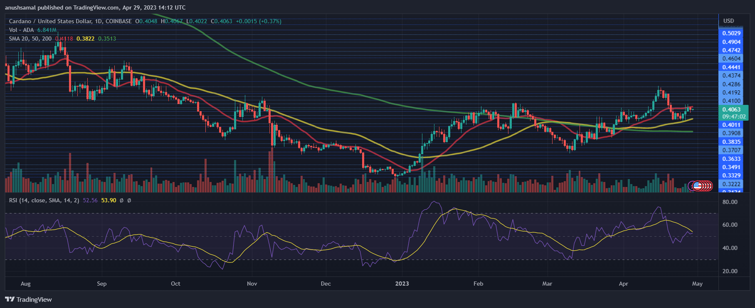The height and width of the screenshot is (308, 755).
Task: Click the 0.4441 price level label
Action: coord(731,67)
